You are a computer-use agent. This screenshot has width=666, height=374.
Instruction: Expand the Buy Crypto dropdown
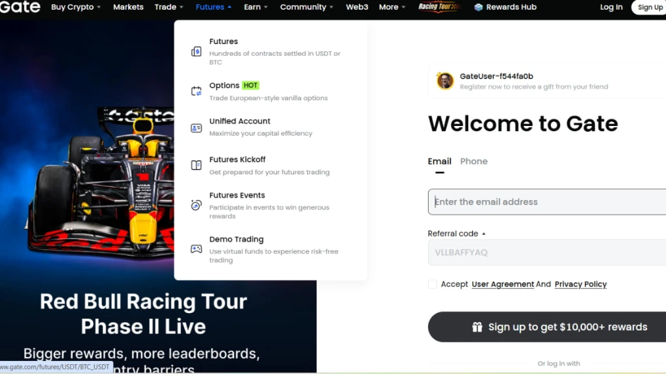[x=75, y=7]
